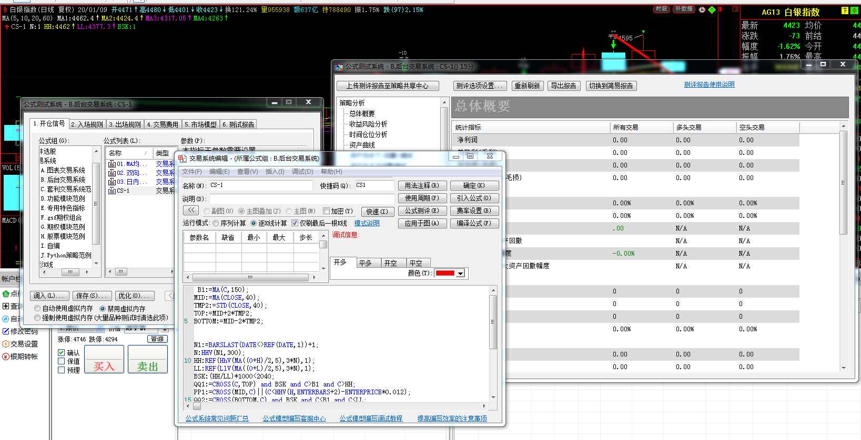
Task: Click scroll-down arrow of report table
Action: 844,368
